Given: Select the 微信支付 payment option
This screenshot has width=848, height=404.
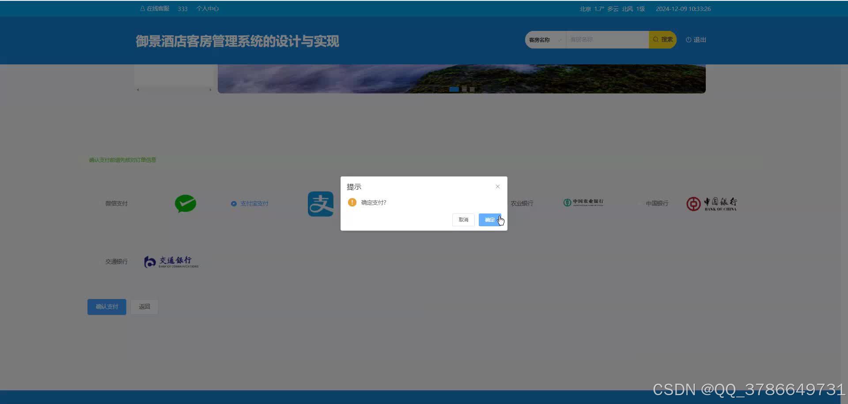Looking at the screenshot, I should coord(116,204).
